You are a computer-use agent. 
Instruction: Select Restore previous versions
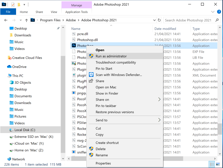125,112
